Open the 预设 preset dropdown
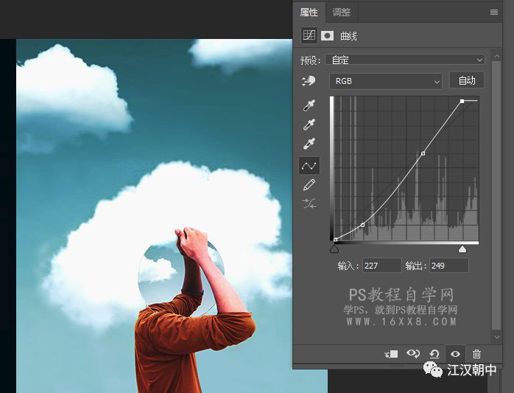 coord(406,60)
